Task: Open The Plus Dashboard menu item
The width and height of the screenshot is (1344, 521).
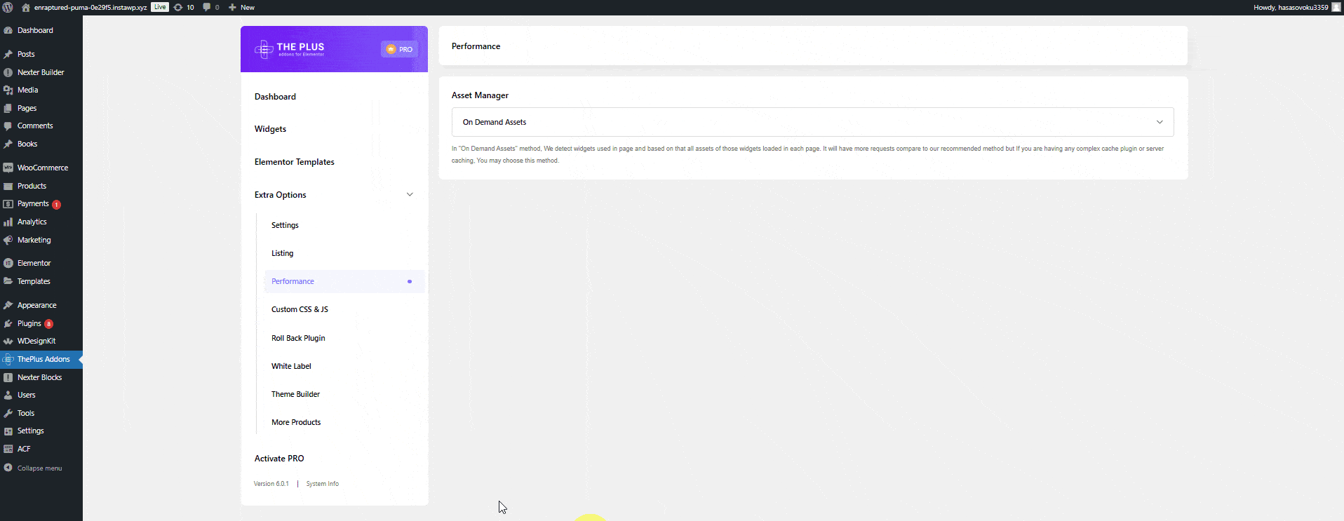Action: coord(275,97)
